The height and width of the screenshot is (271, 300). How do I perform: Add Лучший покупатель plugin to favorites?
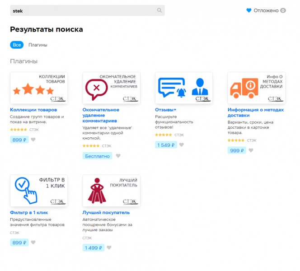click(109, 248)
